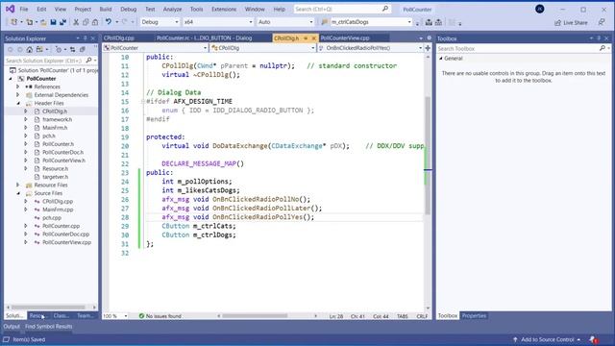Open the Properties tab beside Toolbox
The image size is (615, 346).
click(474, 315)
